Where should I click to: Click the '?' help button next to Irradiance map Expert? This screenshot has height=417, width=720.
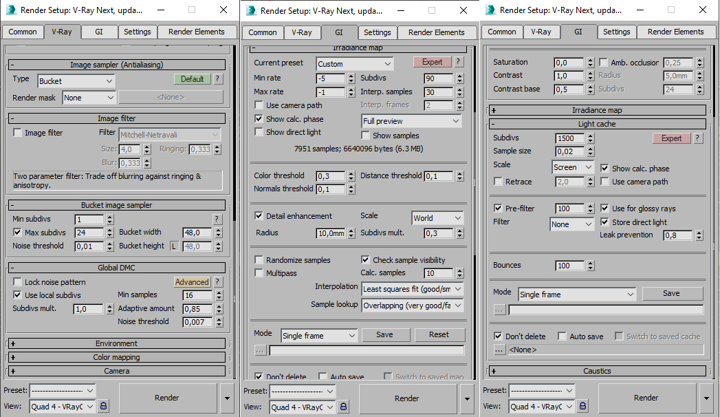(x=458, y=62)
